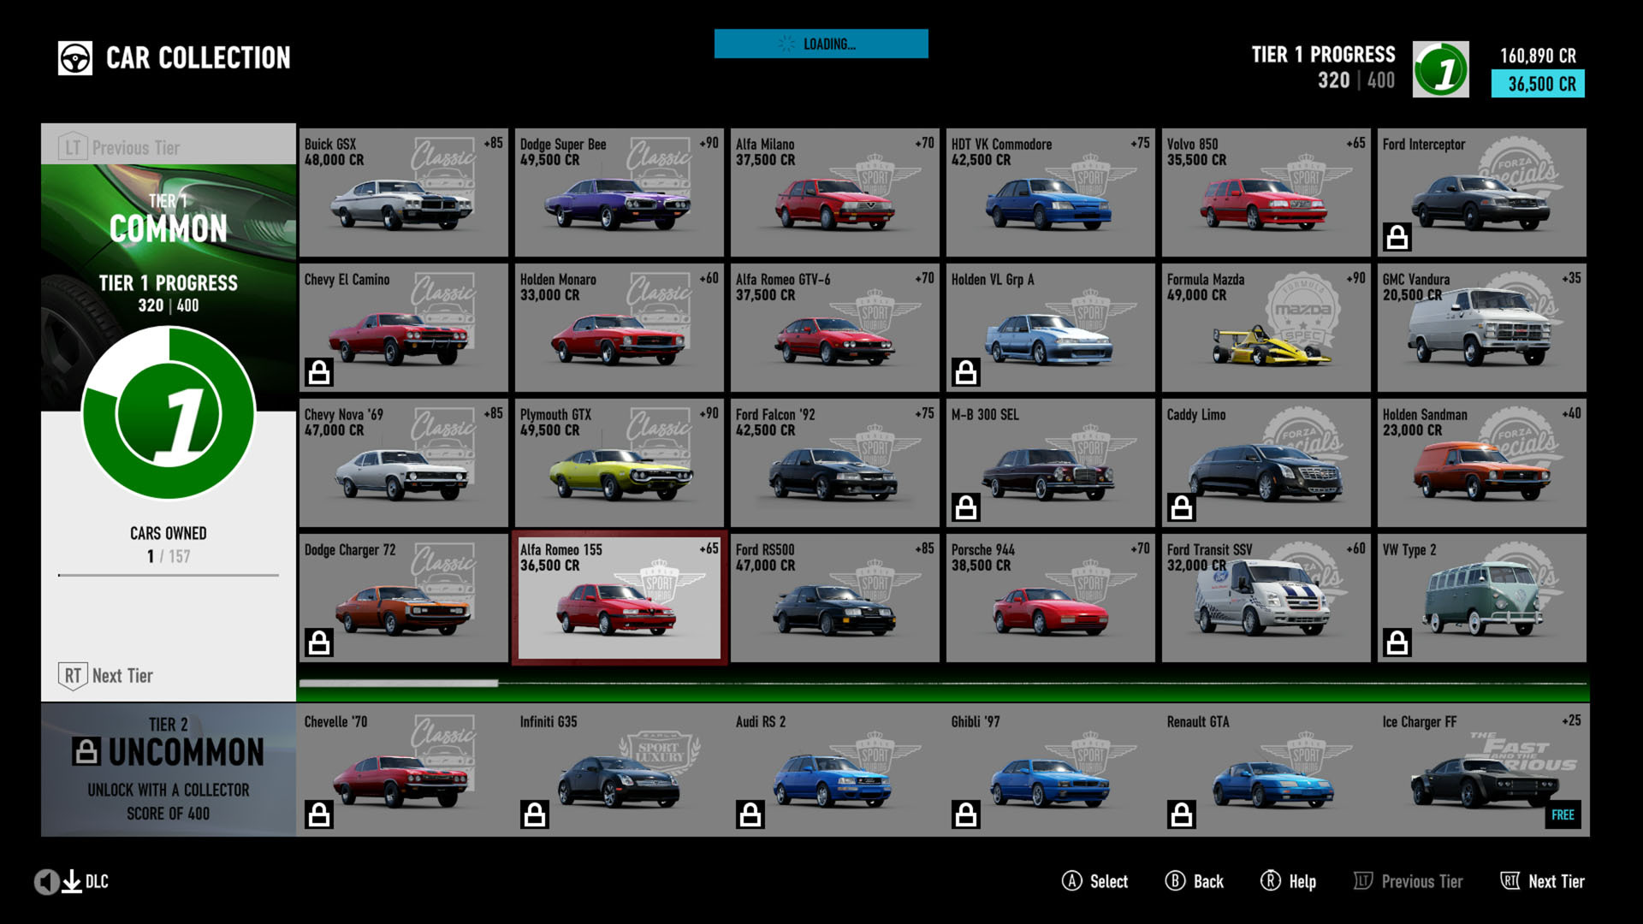1643x924 pixels.
Task: Click the DLC label at bottom left
Action: (97, 881)
